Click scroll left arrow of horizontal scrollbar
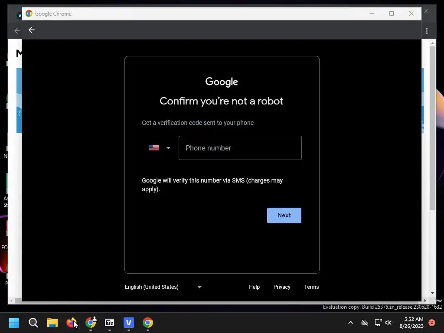This screenshot has height=333, width=444. (11, 301)
